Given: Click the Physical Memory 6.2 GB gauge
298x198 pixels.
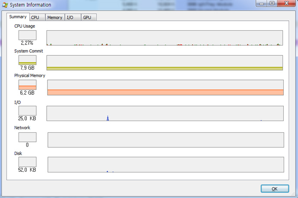Looking at the screenshot, I should (27, 85).
